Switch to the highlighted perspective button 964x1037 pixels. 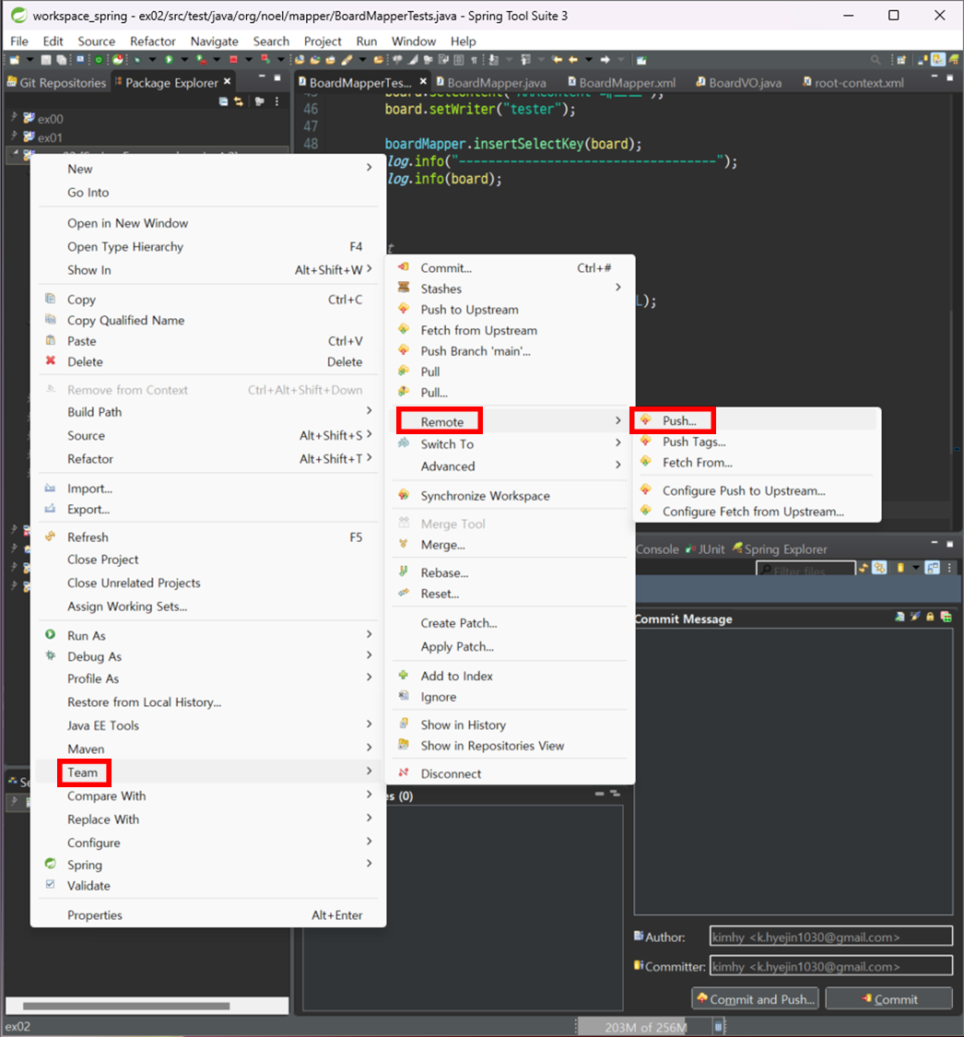[938, 60]
